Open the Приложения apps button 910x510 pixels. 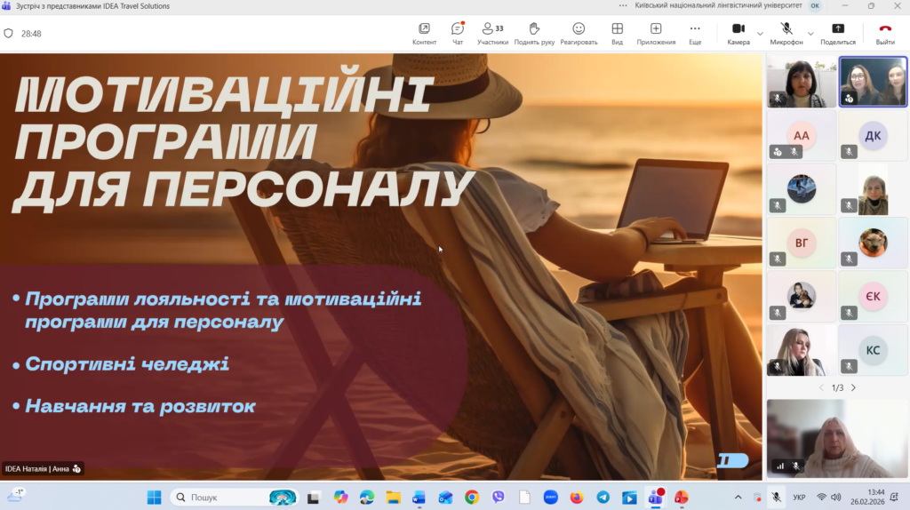coord(656,33)
